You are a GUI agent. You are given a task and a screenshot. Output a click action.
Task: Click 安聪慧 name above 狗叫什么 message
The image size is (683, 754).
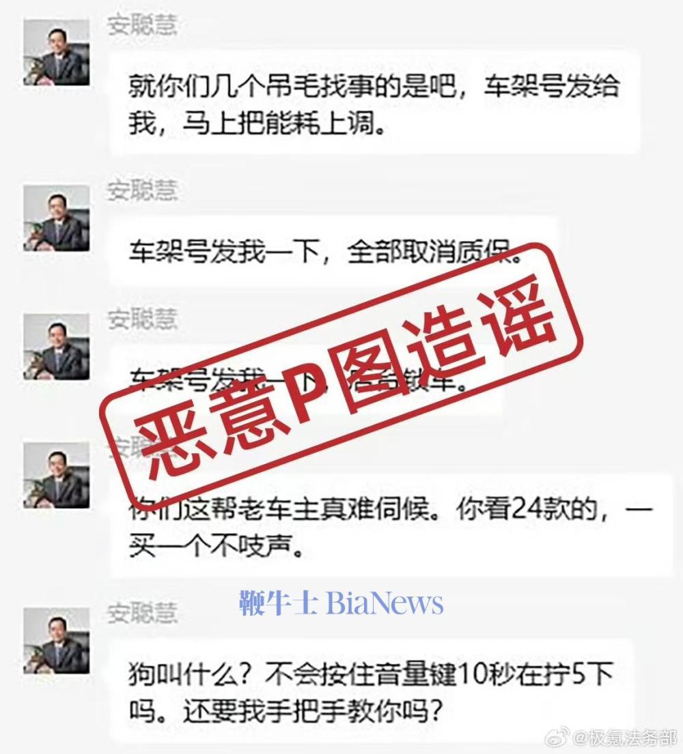142,613
